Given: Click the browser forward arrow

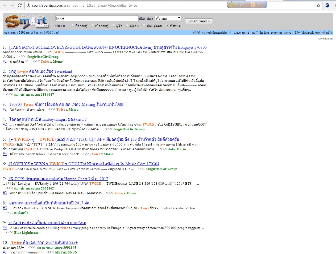Looking at the screenshot, I should [12, 5].
